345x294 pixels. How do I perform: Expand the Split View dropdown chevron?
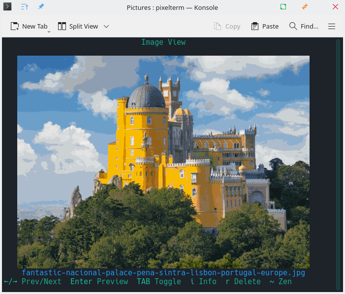pos(106,27)
